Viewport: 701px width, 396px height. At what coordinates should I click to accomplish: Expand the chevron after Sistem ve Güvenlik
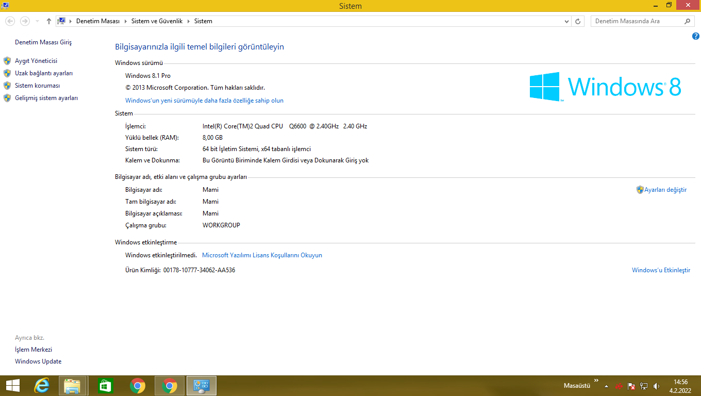point(189,21)
